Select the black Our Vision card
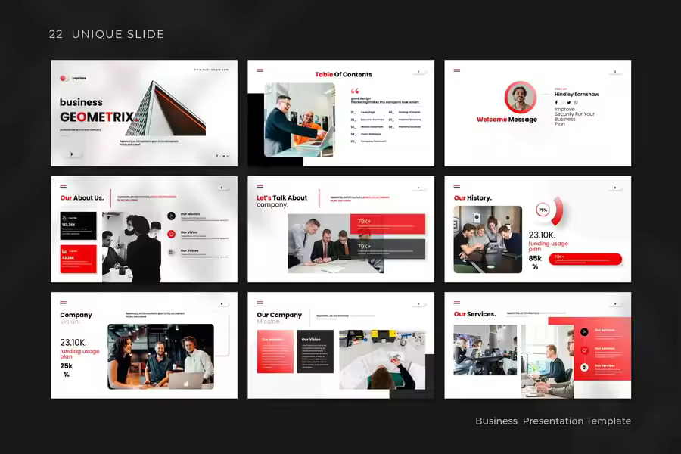Viewport: 681px width, 454px height. pos(315,351)
